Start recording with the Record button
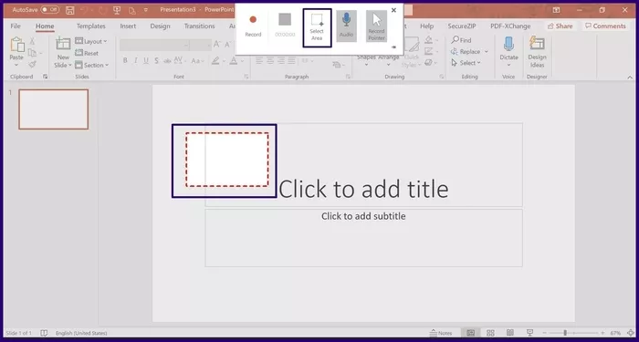The width and height of the screenshot is (639, 342). point(253,26)
